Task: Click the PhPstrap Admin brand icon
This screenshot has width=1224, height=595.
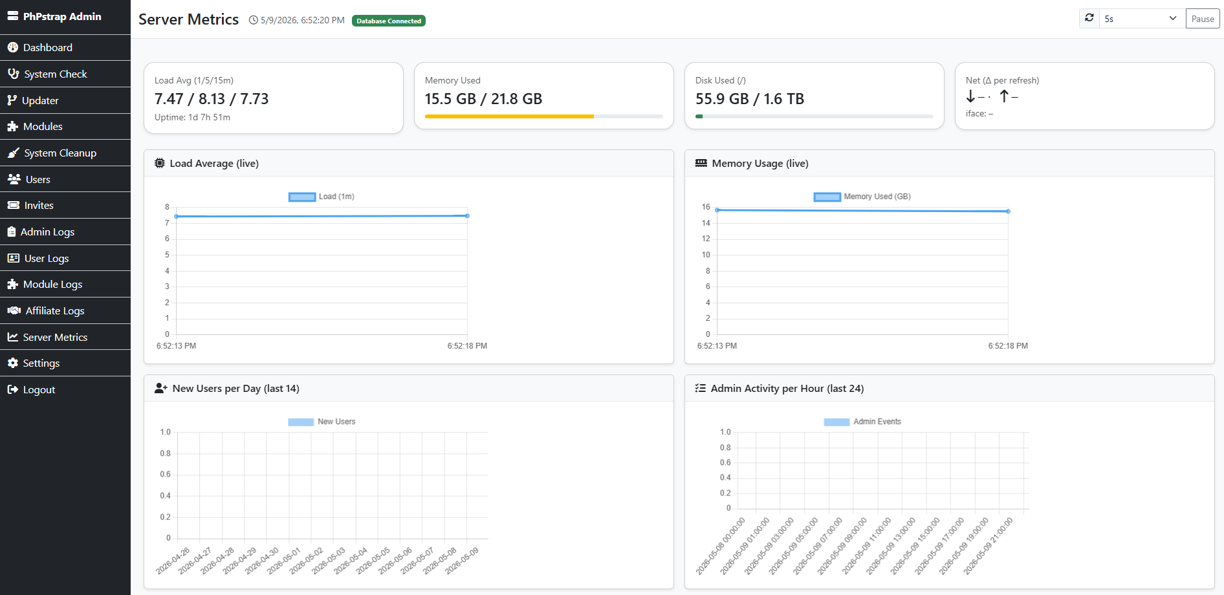Action: [13, 16]
